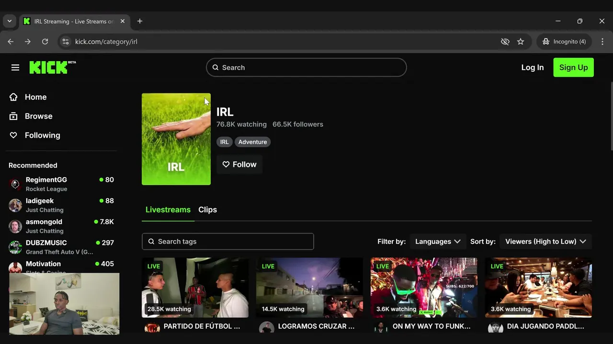613x344 pixels.
Task: Click the Adventure tag chip
Action: [x=252, y=142]
